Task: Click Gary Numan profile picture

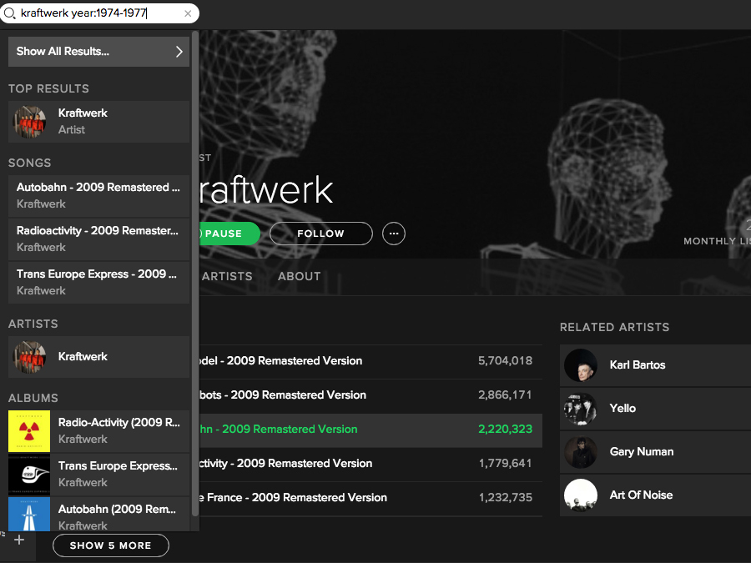Action: (x=581, y=452)
